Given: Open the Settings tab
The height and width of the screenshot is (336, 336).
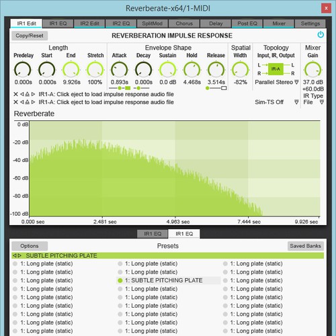Looking at the screenshot, I should pos(310,24).
